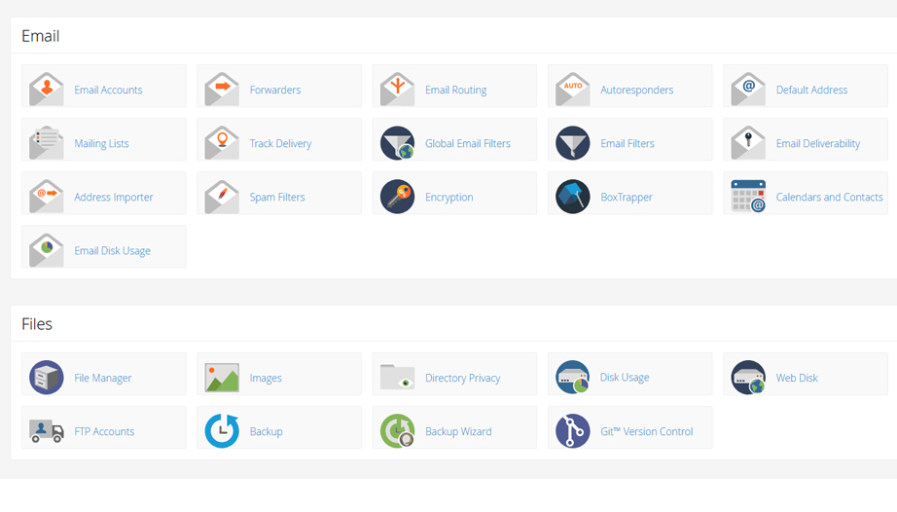The image size is (897, 512).
Task: Open the BoxTrapper icon
Action: click(x=572, y=197)
